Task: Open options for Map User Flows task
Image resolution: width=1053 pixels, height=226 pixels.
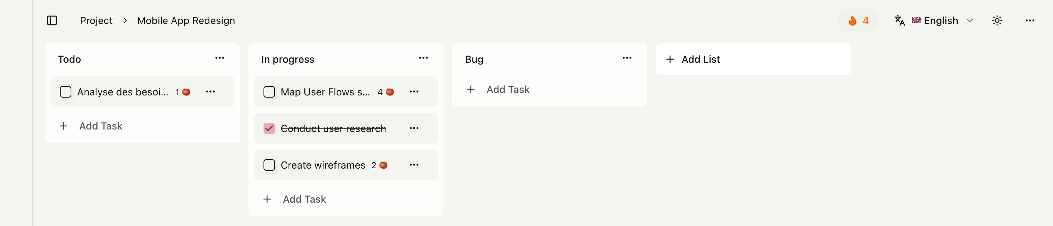Action: click(x=414, y=91)
